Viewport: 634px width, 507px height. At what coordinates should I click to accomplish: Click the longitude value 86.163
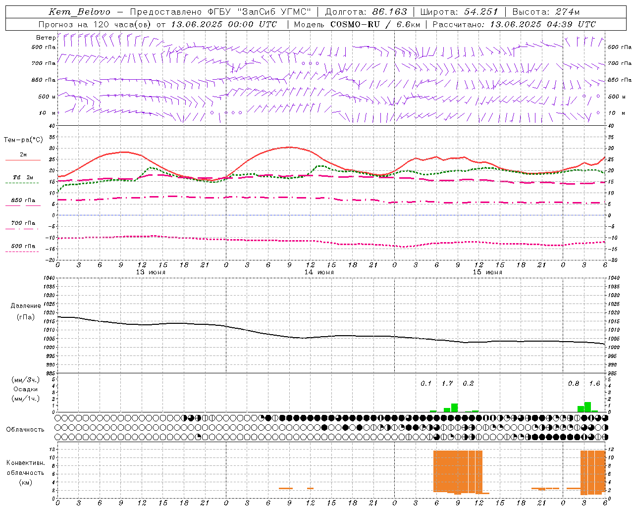pos(389,12)
